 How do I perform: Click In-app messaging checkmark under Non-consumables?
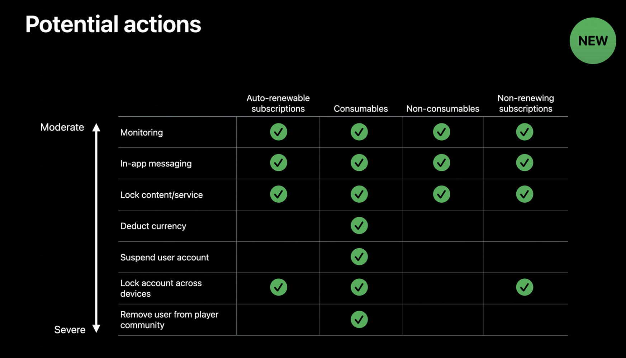coord(441,163)
